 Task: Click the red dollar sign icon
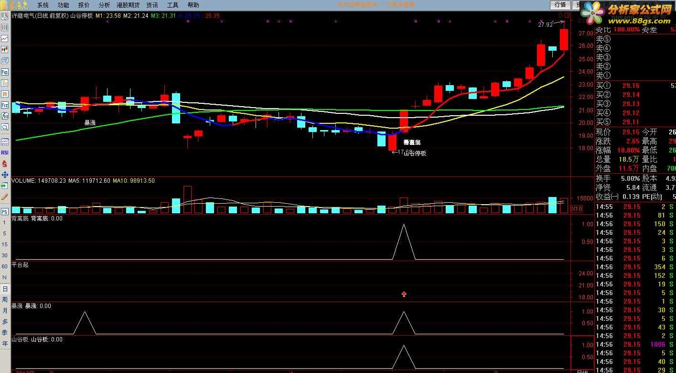[x=5, y=164]
